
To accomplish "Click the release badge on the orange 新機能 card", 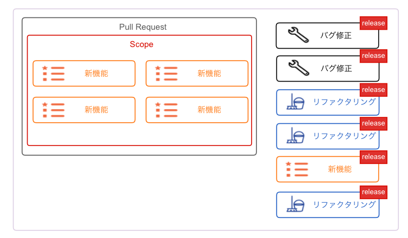I will pos(373,157).
